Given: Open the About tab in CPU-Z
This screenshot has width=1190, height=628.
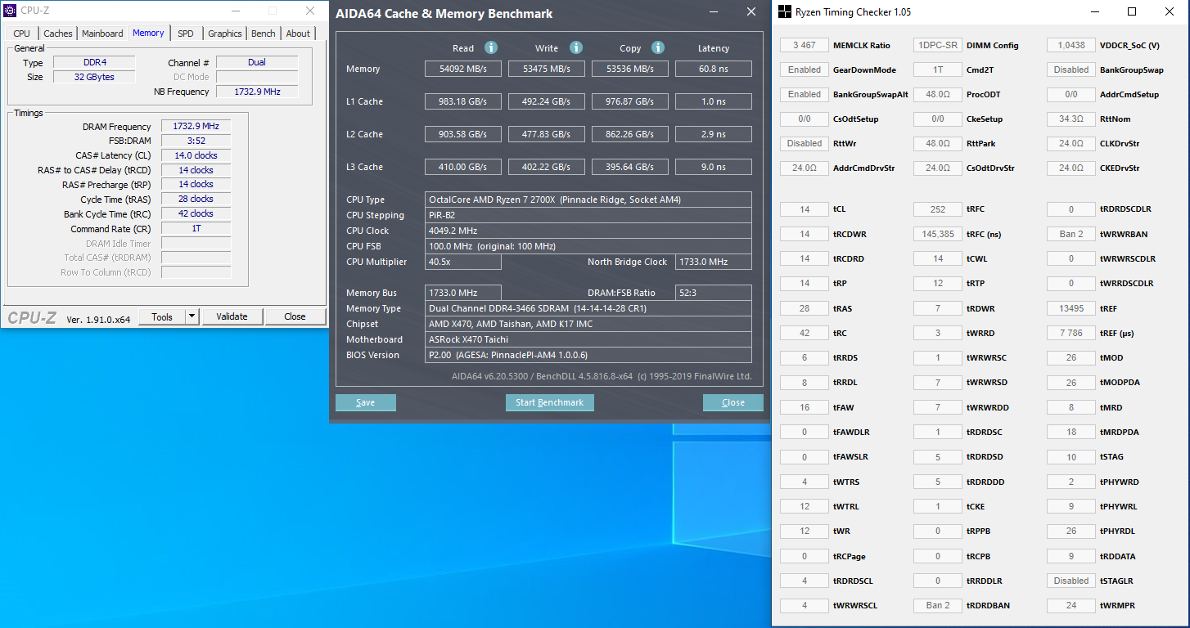Looking at the screenshot, I should click(298, 34).
